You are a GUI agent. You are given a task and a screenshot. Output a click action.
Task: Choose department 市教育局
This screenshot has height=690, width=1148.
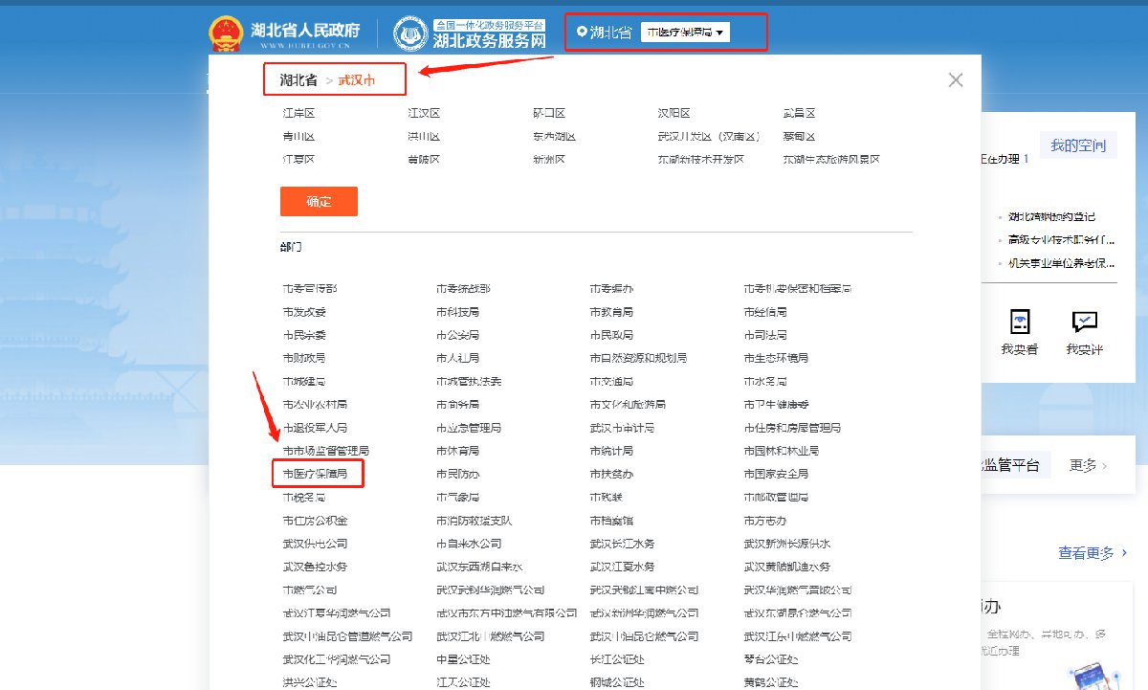coord(611,312)
